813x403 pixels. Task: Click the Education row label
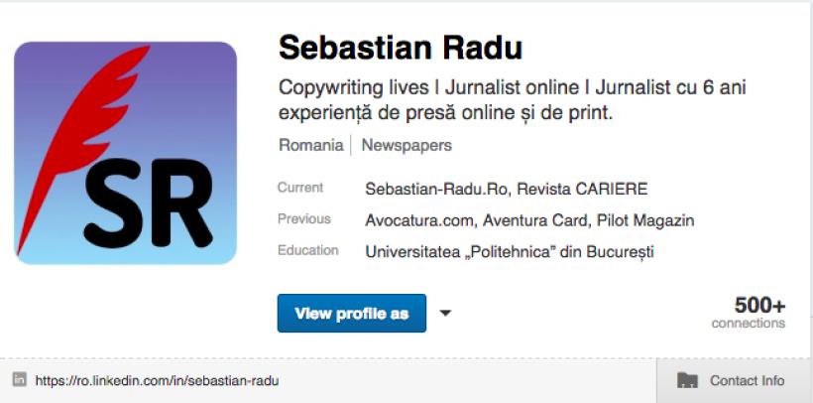307,250
